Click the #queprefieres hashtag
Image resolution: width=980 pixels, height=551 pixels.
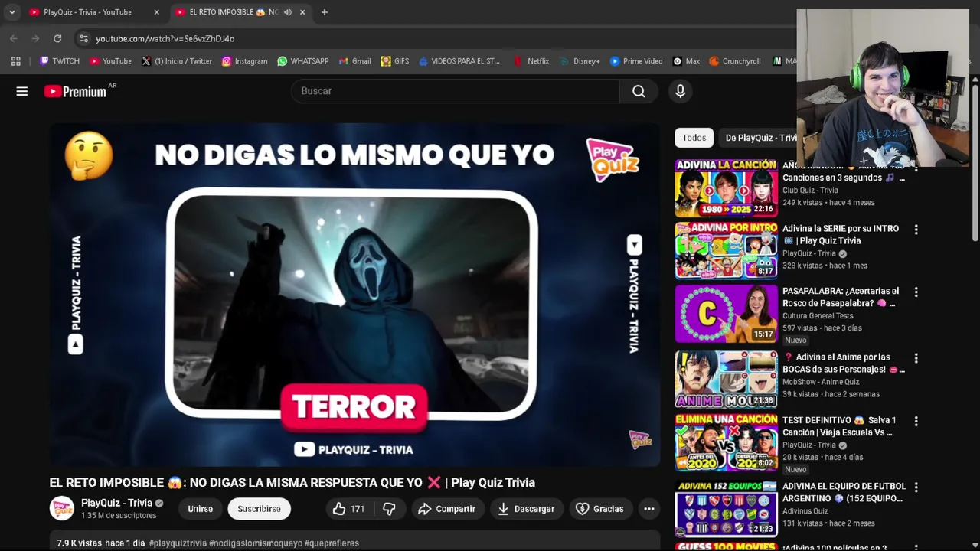[x=332, y=543]
